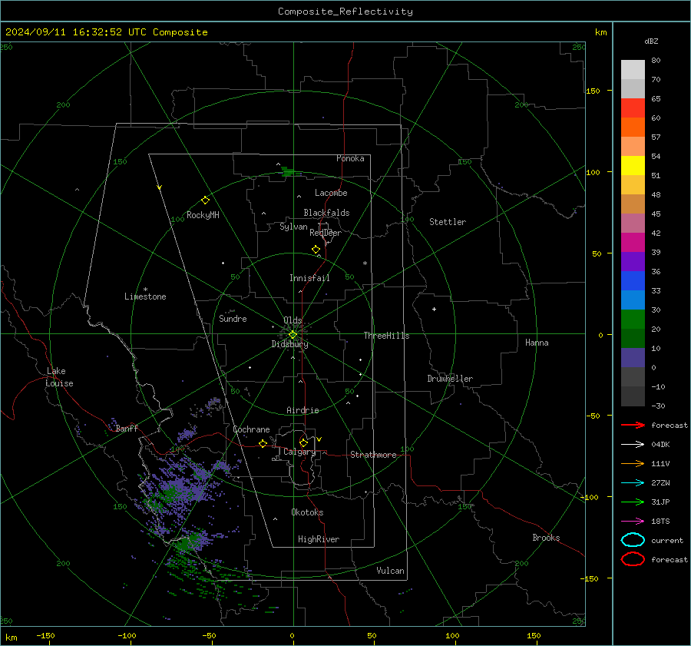This screenshot has width=691, height=646.
Task: Click the yellow v marker beside Calgary
Action: pyautogui.click(x=319, y=439)
